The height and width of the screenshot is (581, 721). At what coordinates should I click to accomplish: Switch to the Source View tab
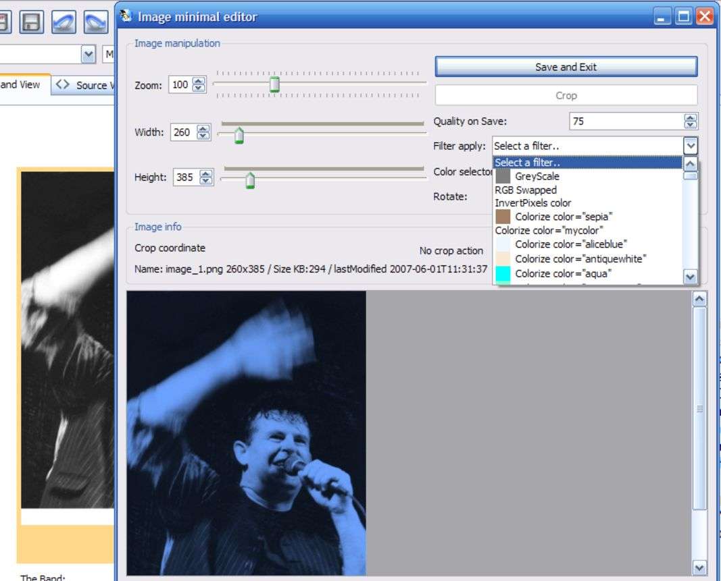(x=88, y=85)
